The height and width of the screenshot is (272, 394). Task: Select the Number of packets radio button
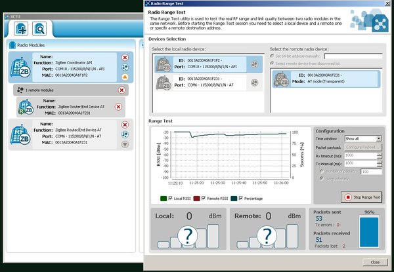pyautogui.click(x=321, y=172)
